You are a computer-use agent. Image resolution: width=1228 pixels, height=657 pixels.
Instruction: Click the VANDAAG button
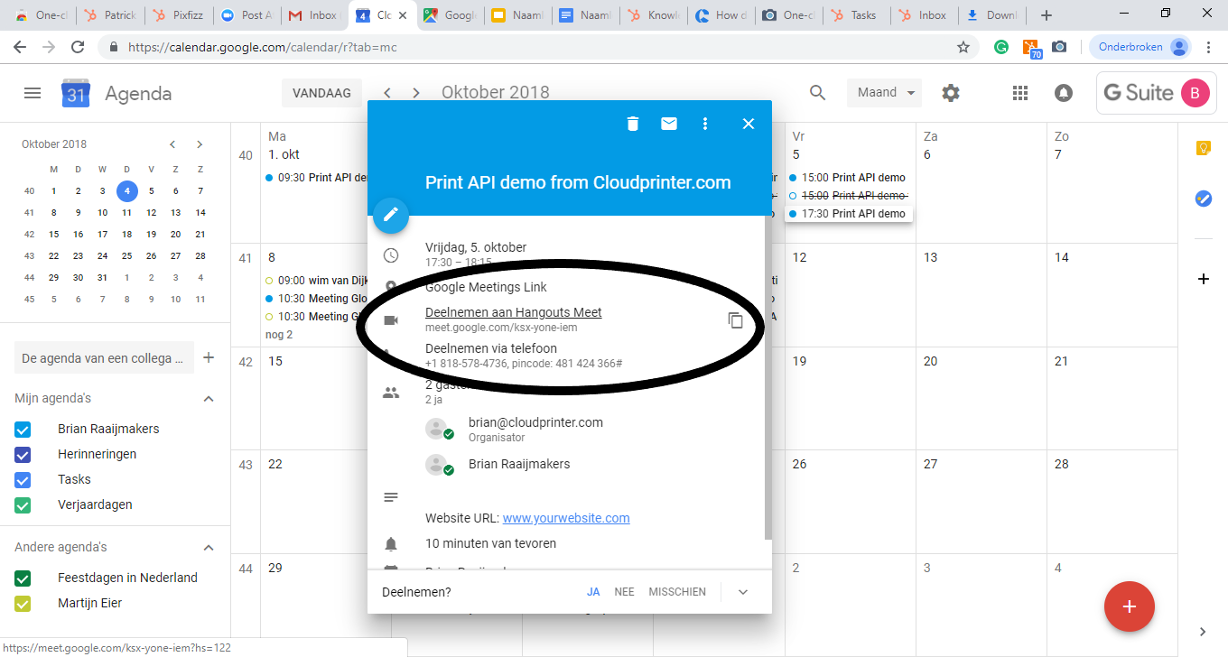click(321, 93)
